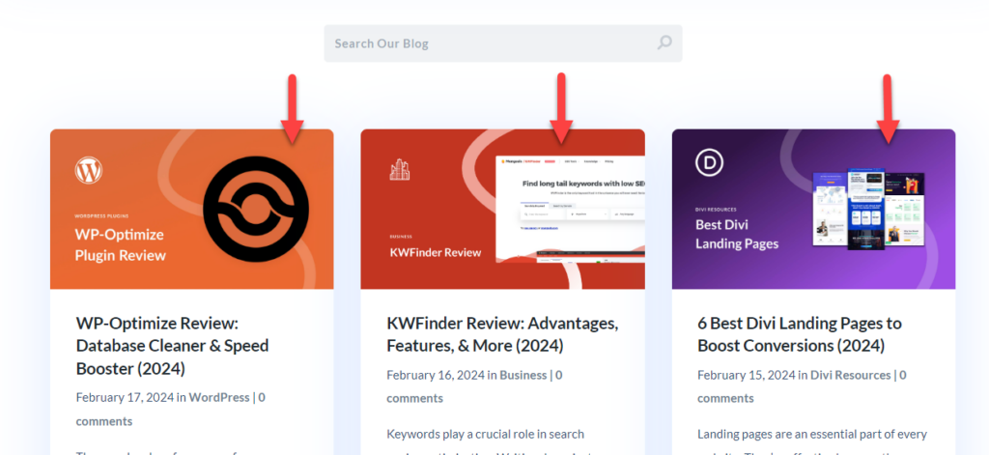989x455 pixels.
Task: Click the February 17, 2024 date text
Action: click(x=125, y=398)
